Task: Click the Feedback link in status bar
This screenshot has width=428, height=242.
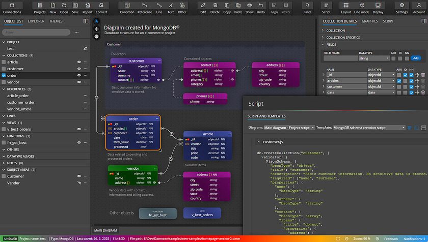Action: [x=391, y=238]
